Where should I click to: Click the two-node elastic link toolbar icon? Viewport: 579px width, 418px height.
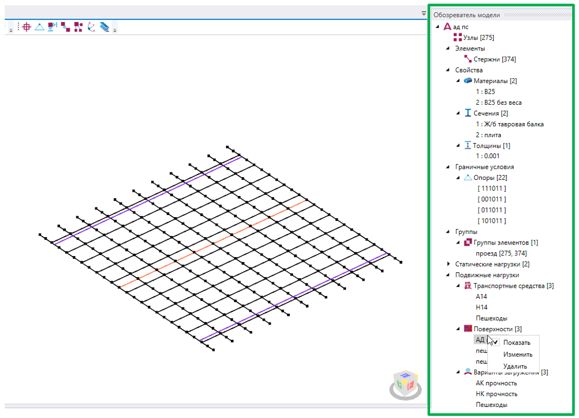(66, 27)
